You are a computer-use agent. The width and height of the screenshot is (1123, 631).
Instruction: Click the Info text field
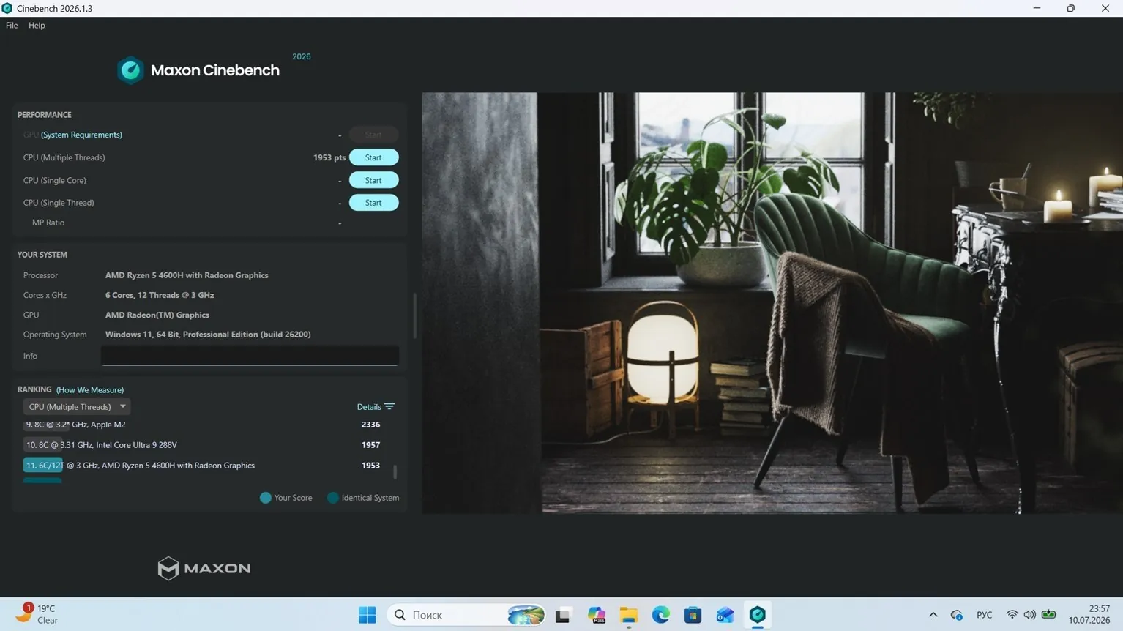(x=250, y=356)
